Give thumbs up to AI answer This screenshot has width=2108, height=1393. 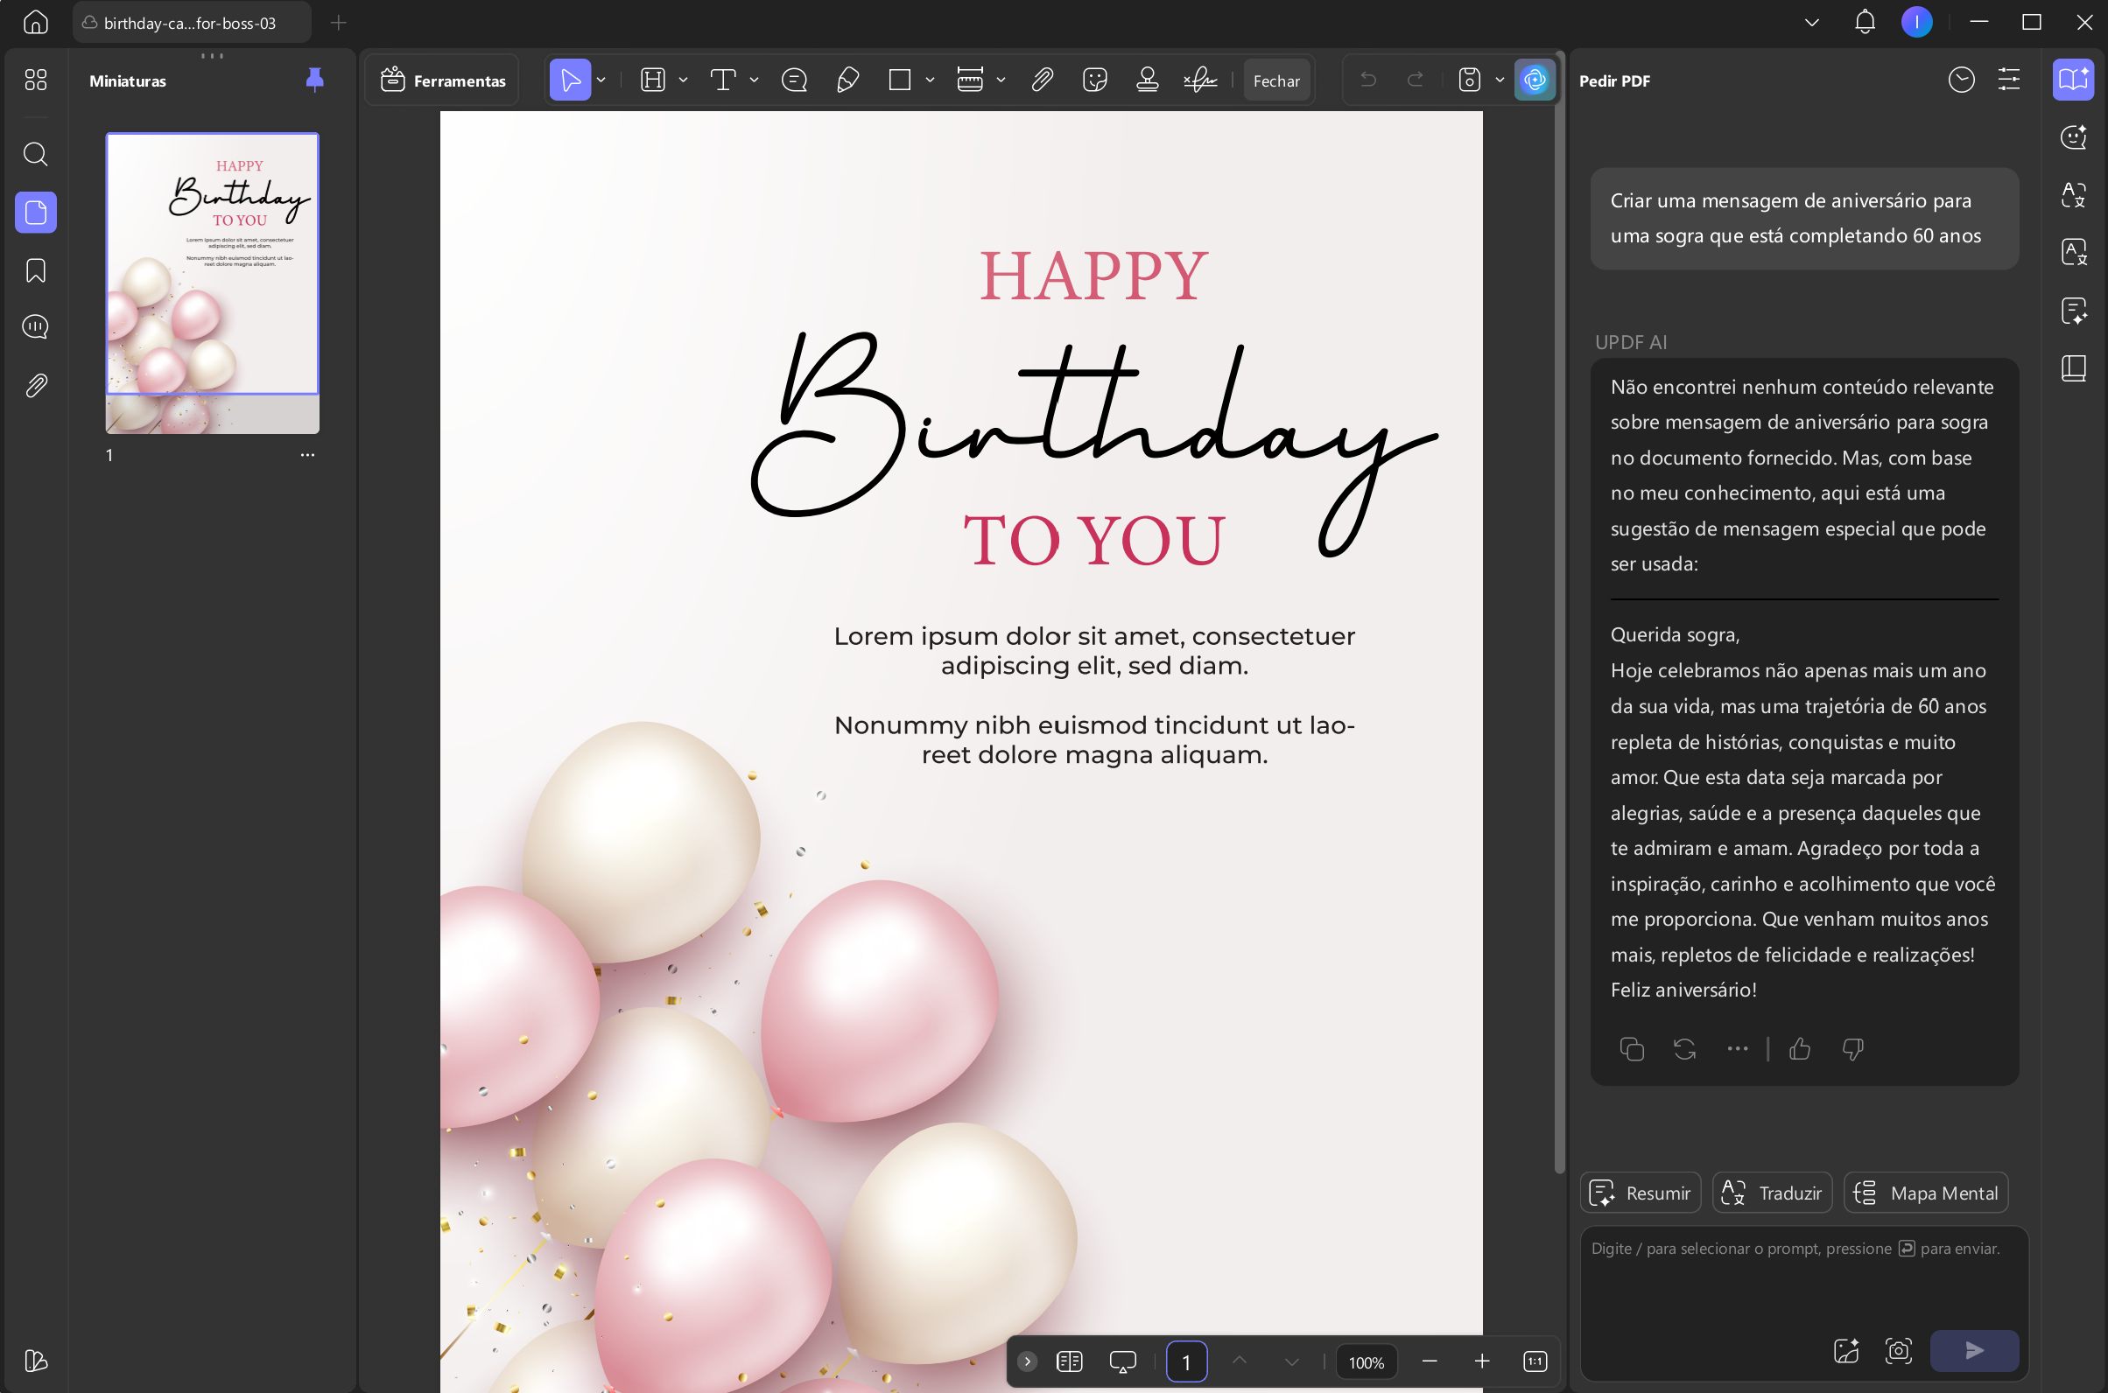tap(1800, 1049)
